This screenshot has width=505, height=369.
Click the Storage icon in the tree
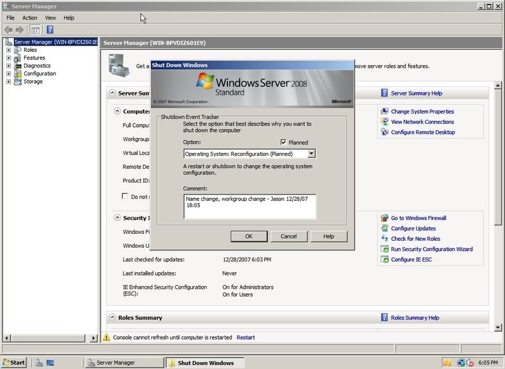[18, 82]
